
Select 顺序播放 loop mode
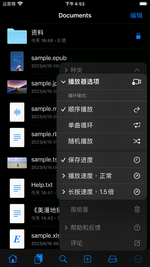tap(102, 109)
